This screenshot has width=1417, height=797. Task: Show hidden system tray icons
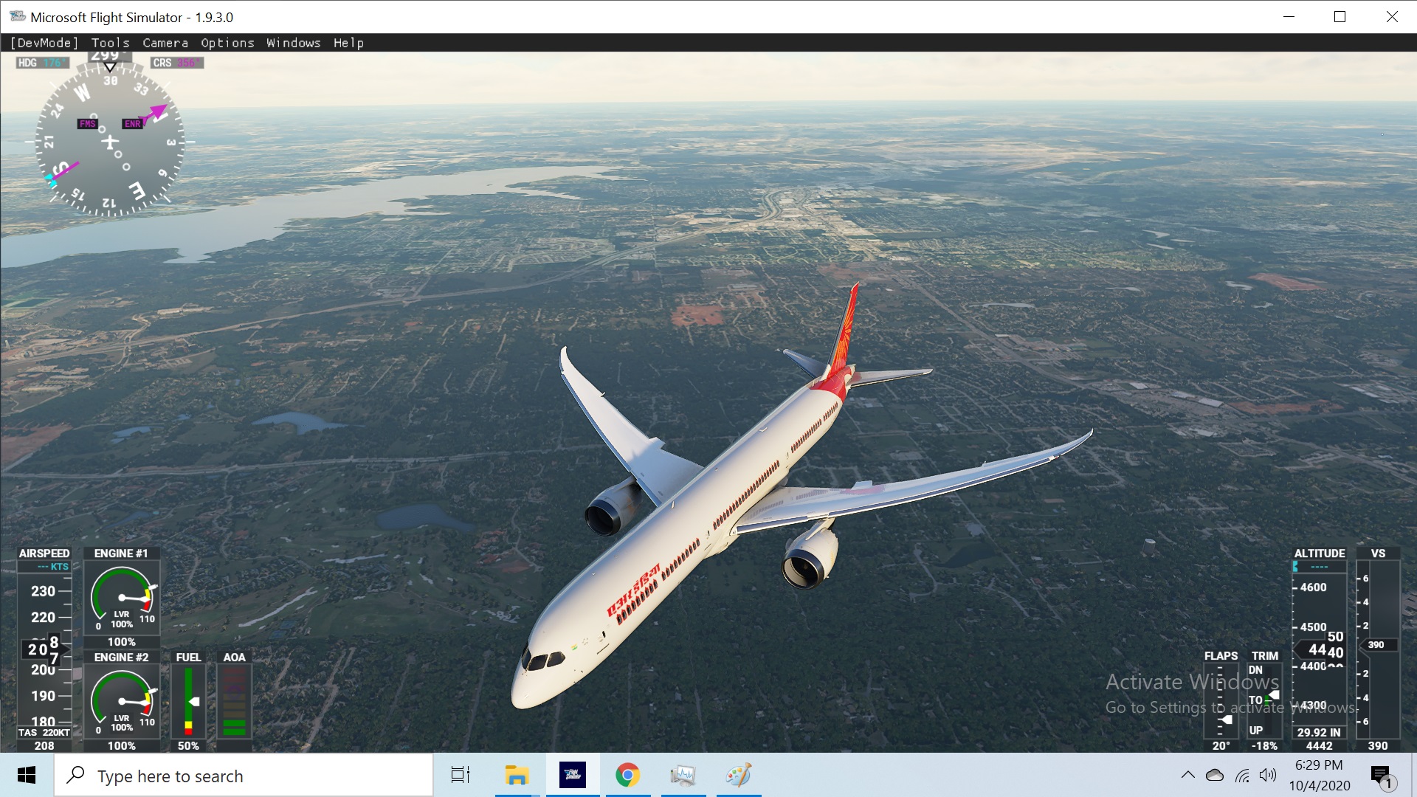[x=1187, y=775]
